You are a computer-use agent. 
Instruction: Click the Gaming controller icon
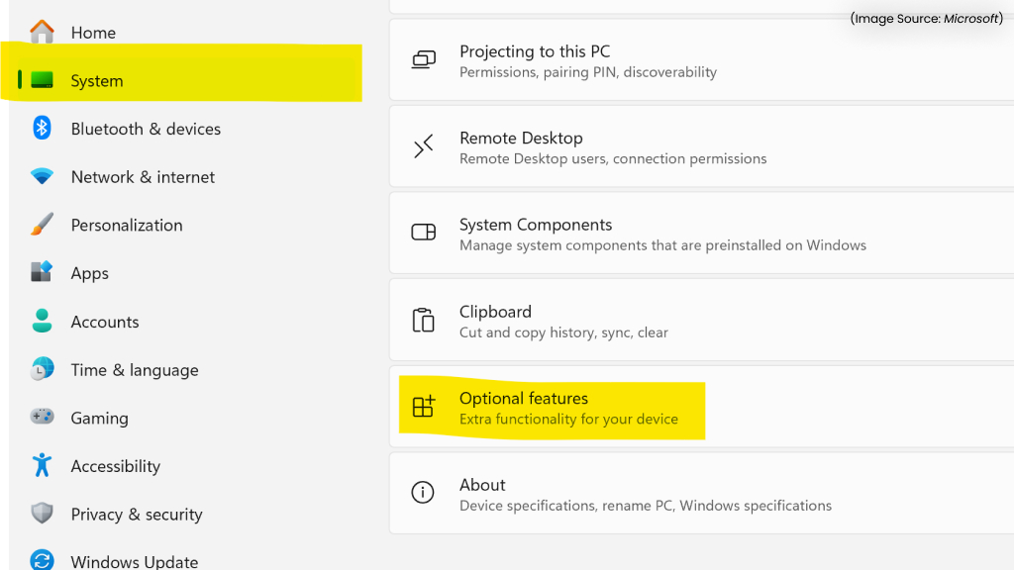pos(42,417)
